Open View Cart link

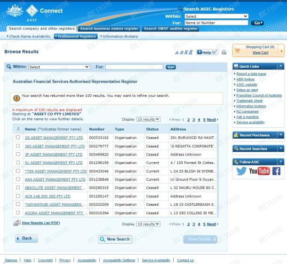[260, 53]
